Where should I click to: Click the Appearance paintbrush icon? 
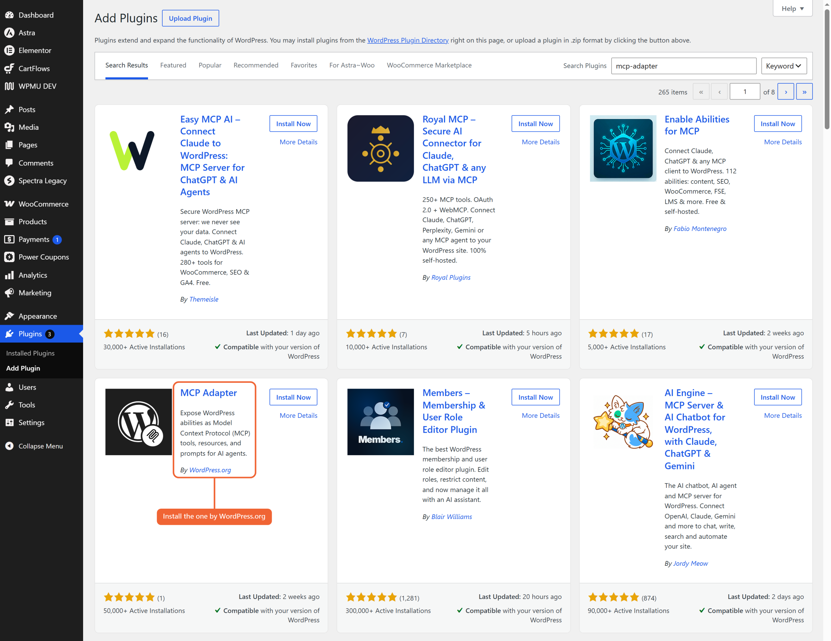pos(9,316)
